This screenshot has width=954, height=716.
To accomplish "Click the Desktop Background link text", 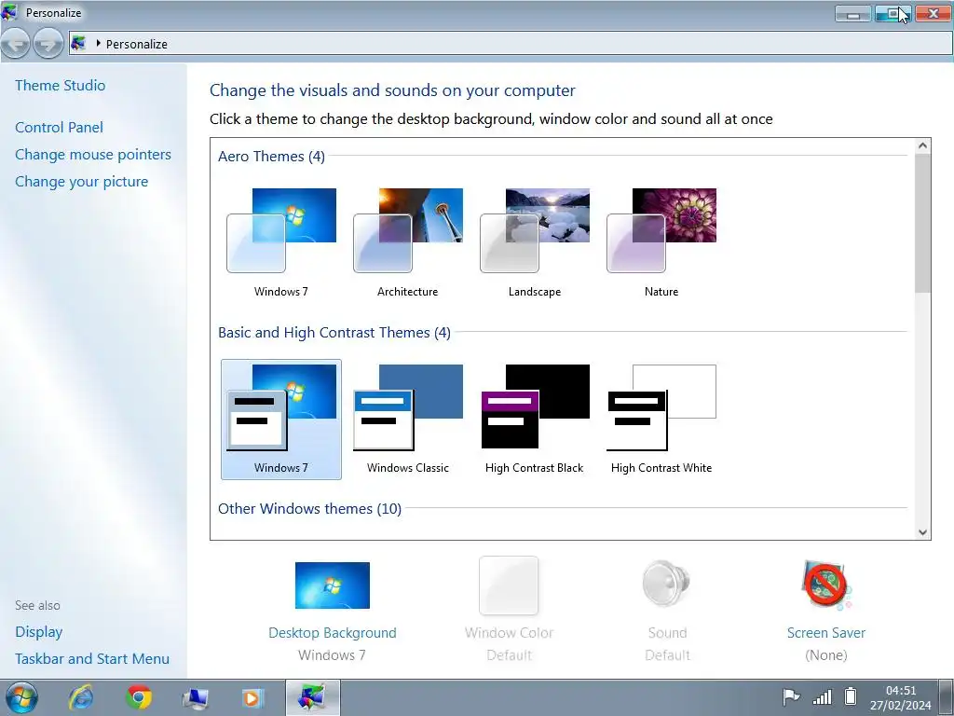I will pyautogui.click(x=333, y=633).
